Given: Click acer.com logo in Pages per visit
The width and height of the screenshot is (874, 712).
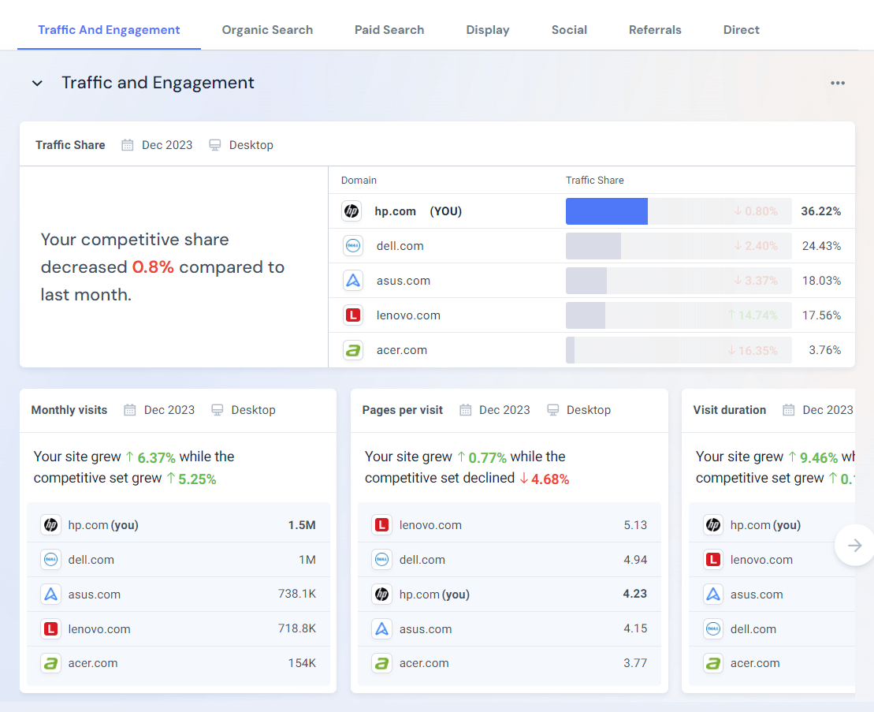Looking at the screenshot, I should (381, 663).
